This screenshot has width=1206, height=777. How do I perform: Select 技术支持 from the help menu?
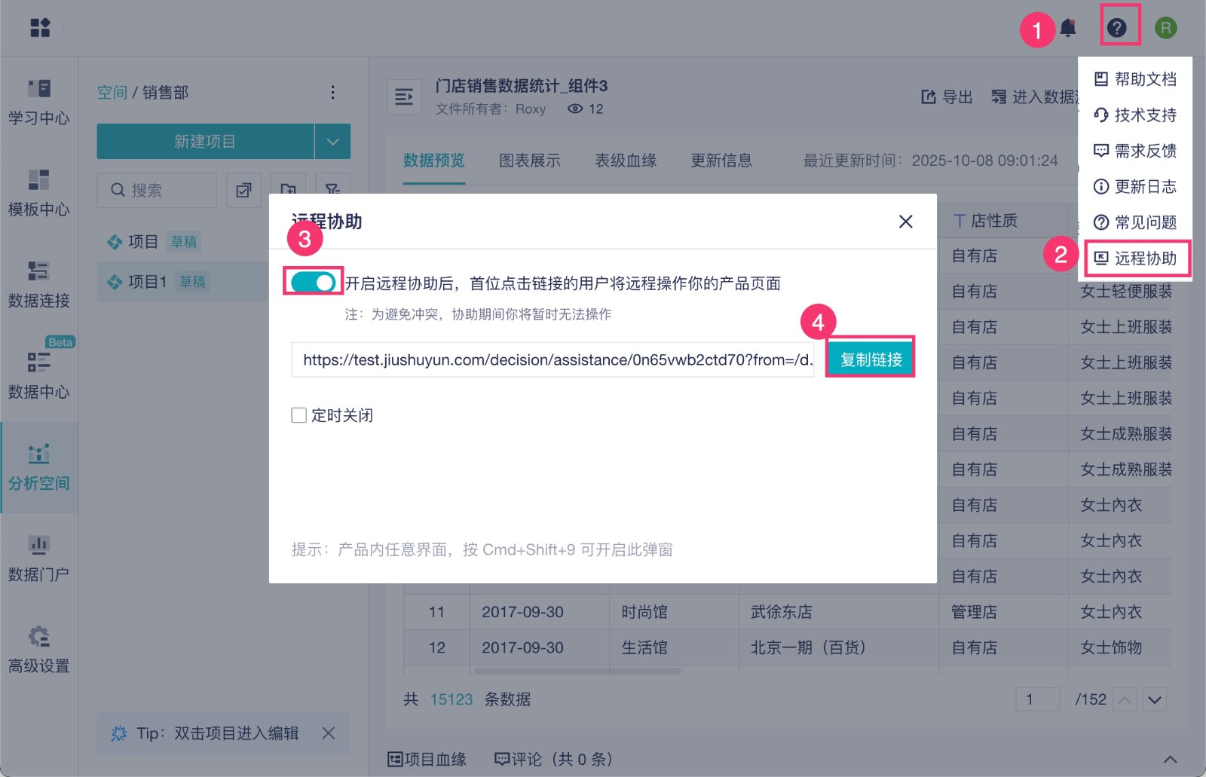(x=1135, y=115)
